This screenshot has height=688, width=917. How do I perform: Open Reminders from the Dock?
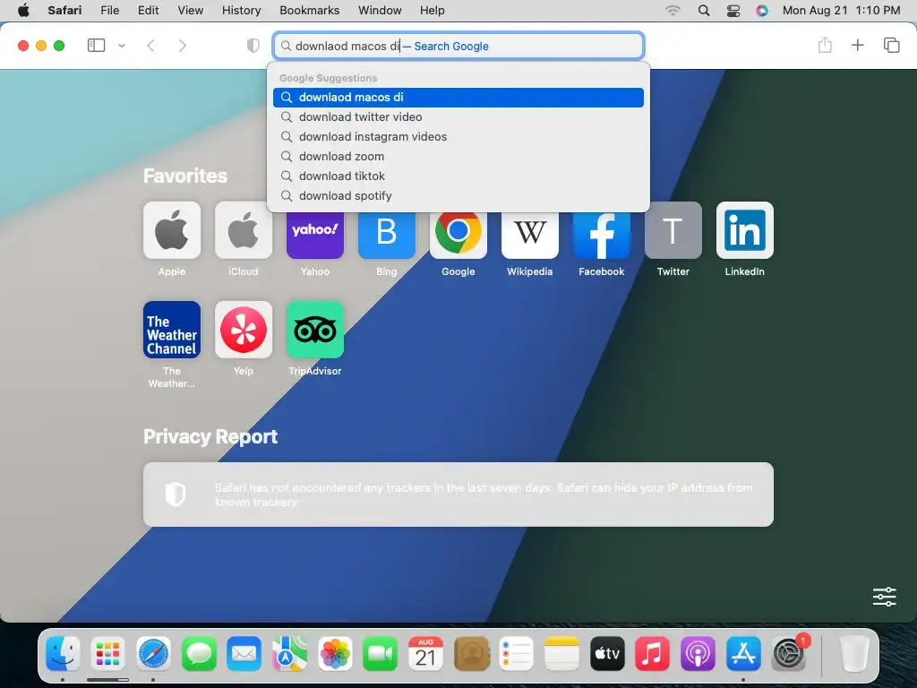(x=517, y=653)
